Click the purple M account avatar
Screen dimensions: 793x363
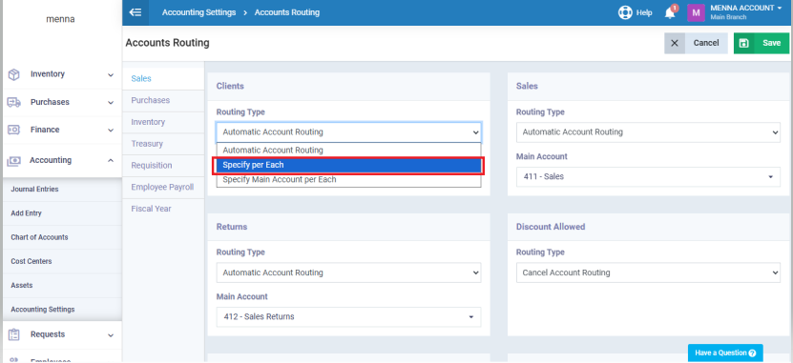click(696, 13)
